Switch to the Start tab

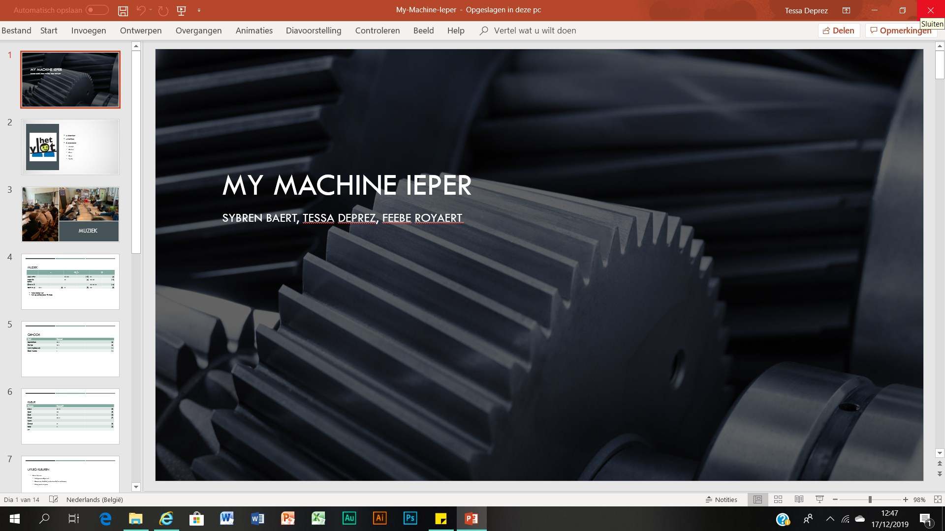(x=49, y=30)
